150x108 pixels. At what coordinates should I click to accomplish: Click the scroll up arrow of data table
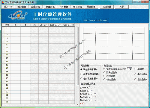pos(77,25)
